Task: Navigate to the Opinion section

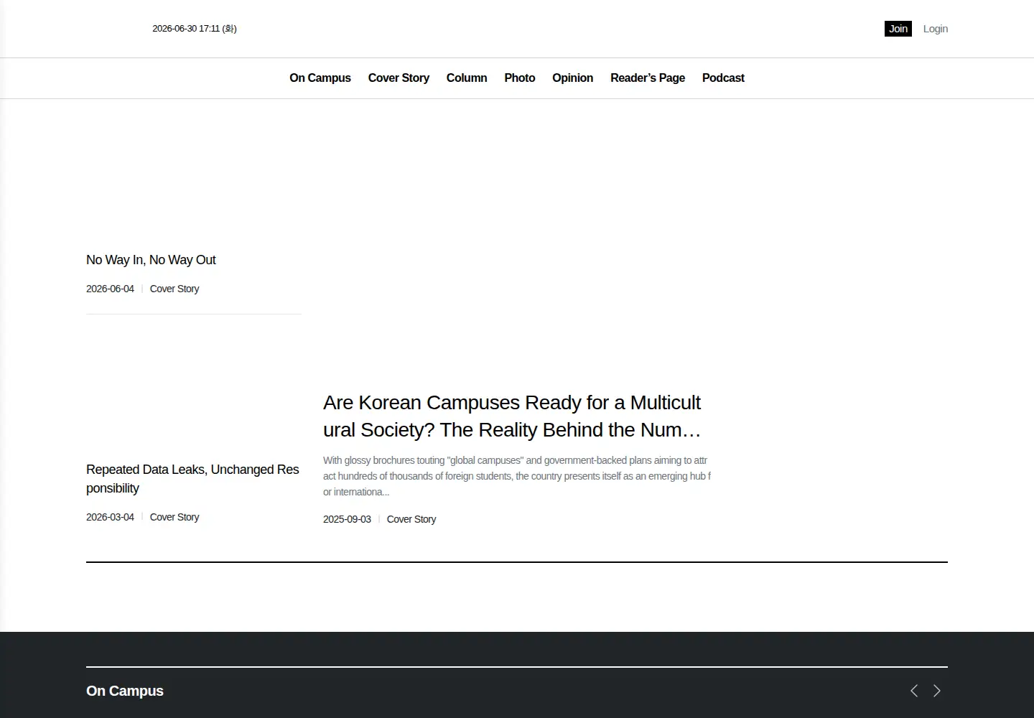Action: [x=572, y=78]
